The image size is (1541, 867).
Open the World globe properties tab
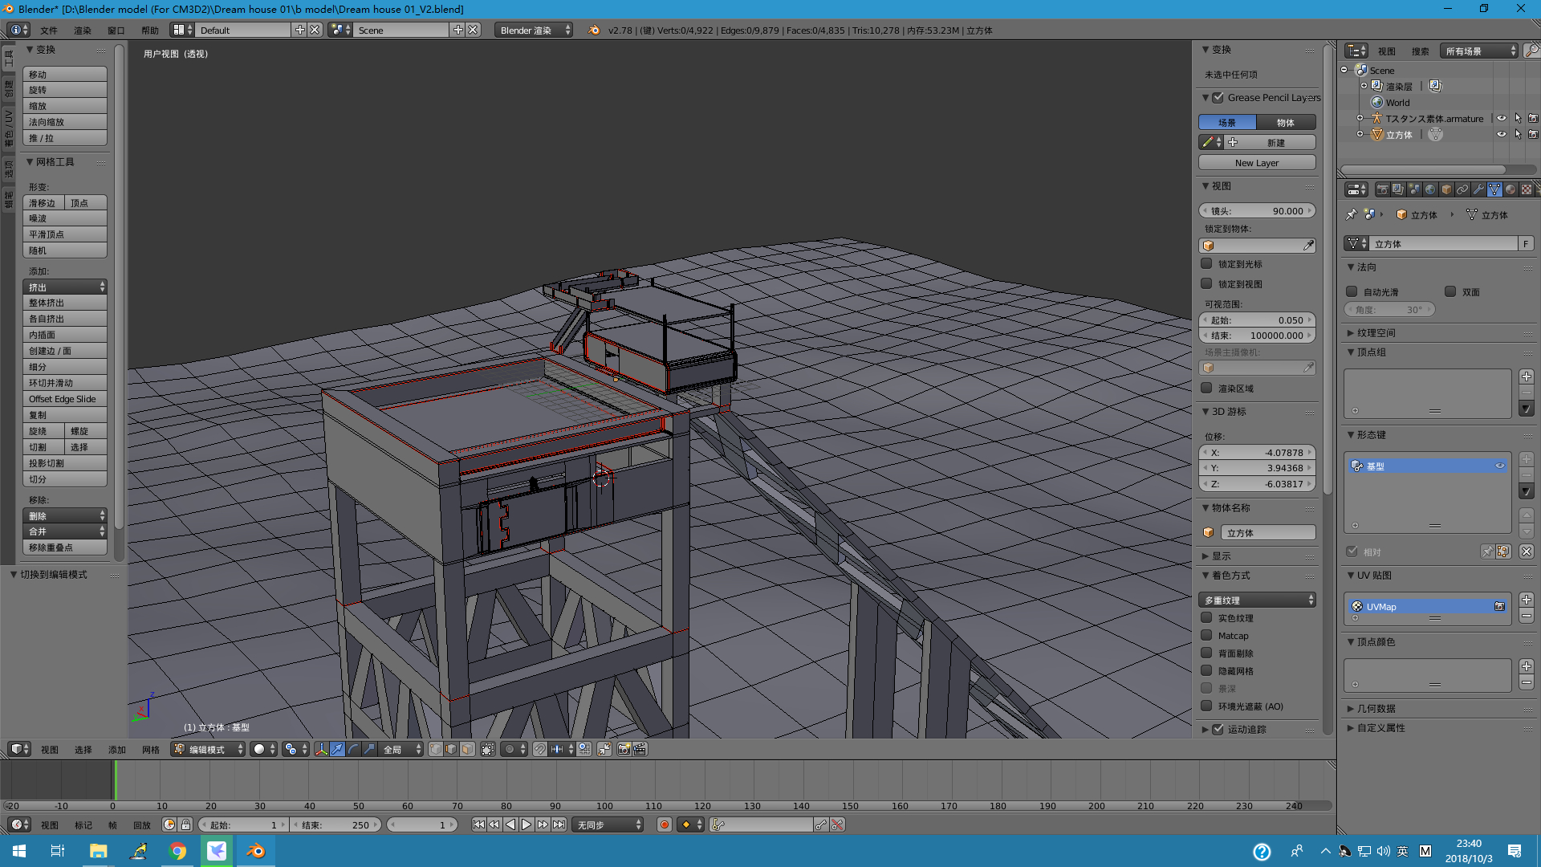point(1430,189)
